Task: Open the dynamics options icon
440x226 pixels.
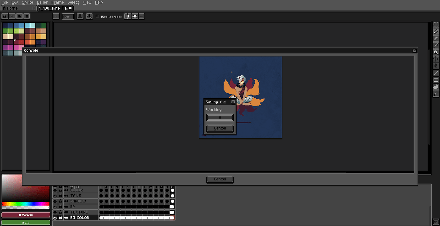Action: click(x=89, y=16)
